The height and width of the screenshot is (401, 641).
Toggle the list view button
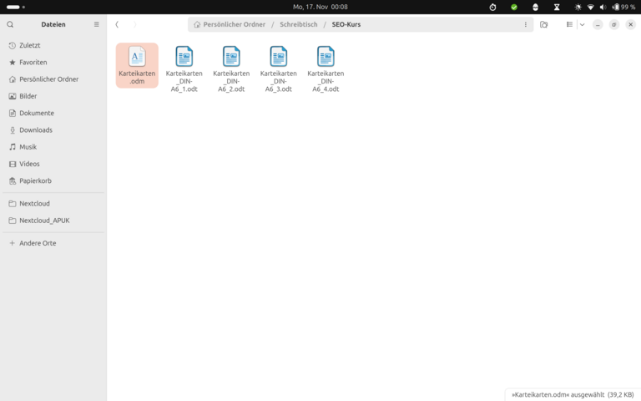click(569, 24)
